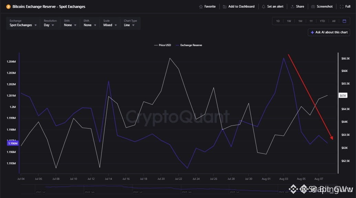356x198 pixels.
Task: Click Ask AI about this chart button
Action: click(329, 32)
